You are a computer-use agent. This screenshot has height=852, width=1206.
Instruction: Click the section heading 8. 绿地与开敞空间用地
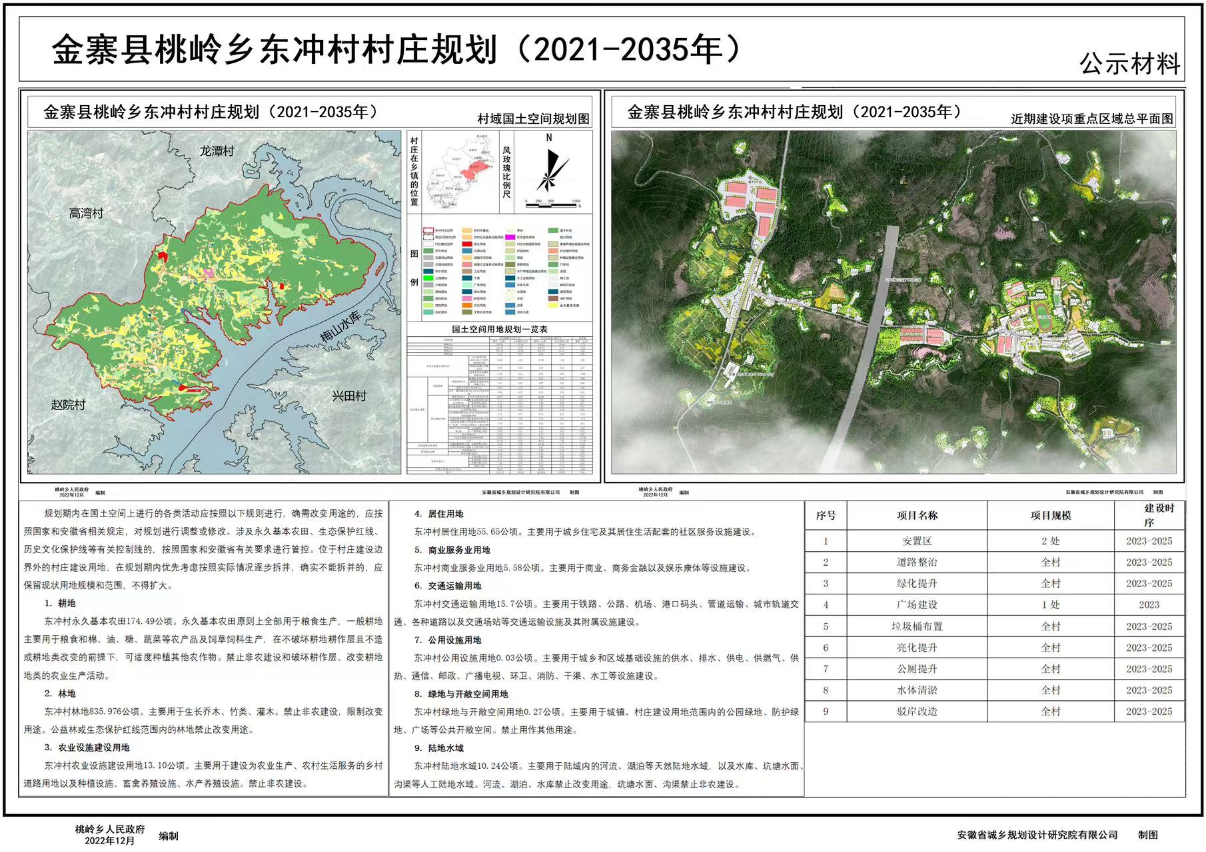point(460,694)
